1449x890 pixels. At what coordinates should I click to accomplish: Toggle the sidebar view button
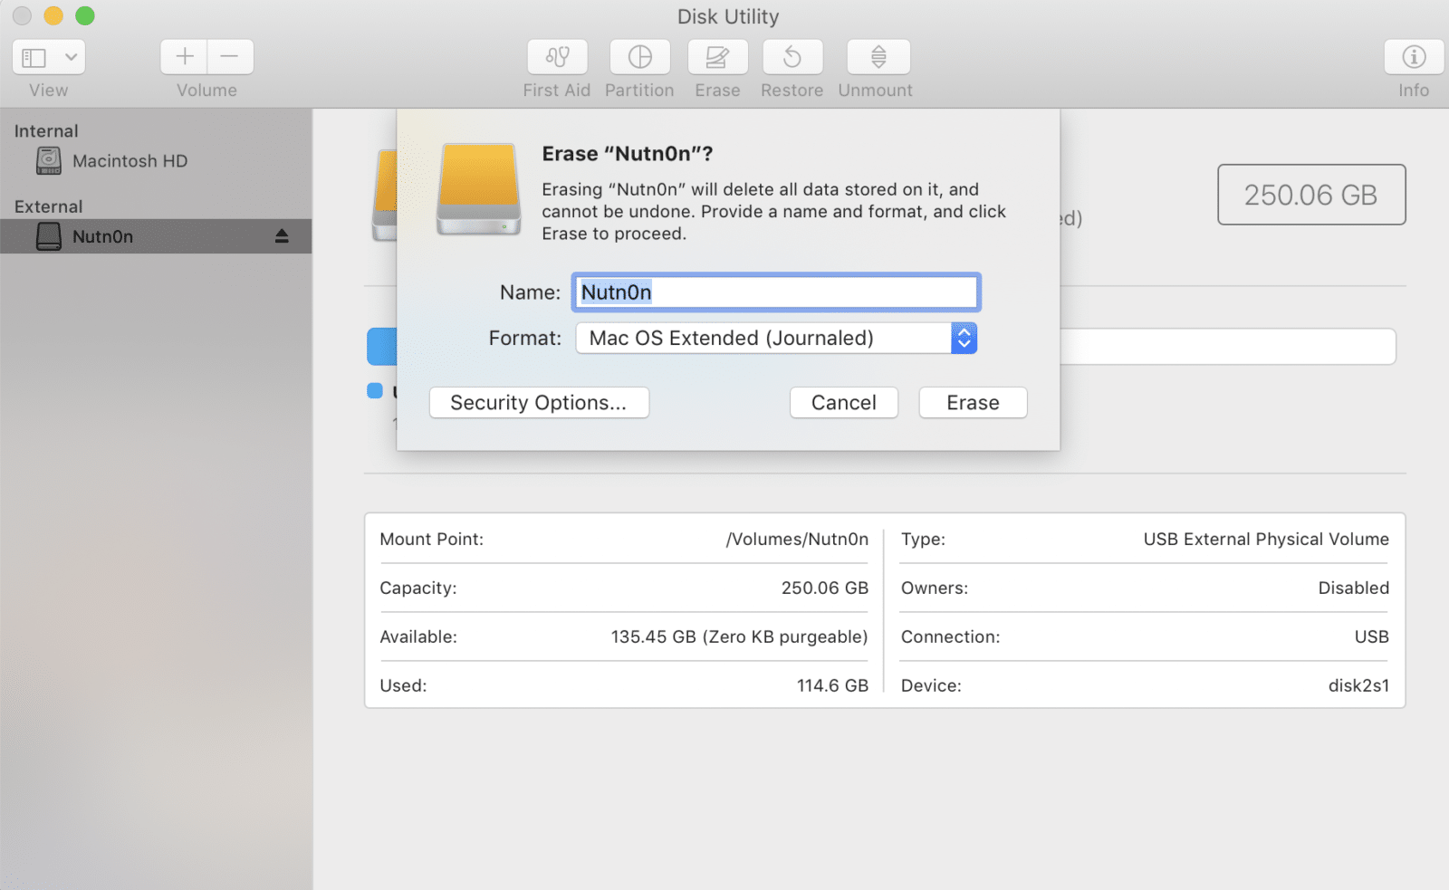point(34,57)
